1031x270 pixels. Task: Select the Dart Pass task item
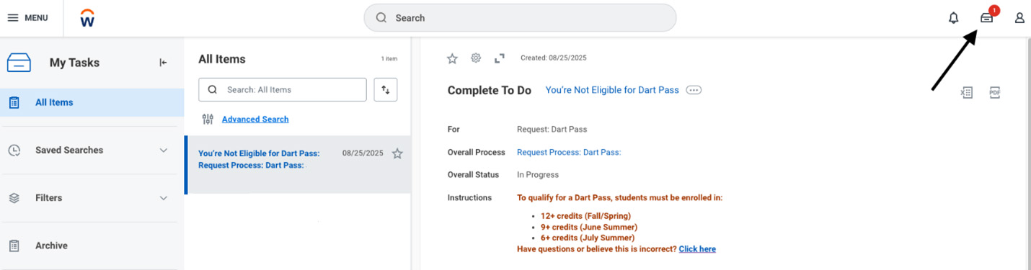coord(298,165)
